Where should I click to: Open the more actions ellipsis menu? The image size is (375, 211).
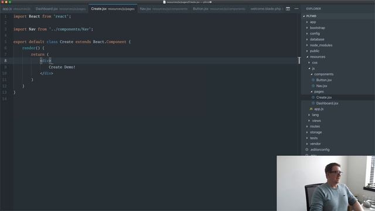296,9
